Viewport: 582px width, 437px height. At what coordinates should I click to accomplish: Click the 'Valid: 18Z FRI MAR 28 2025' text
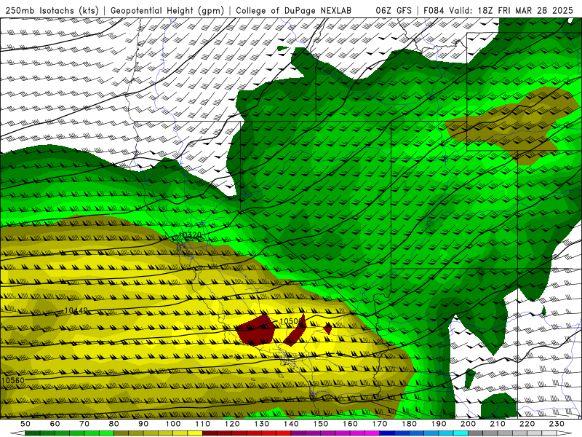511,10
